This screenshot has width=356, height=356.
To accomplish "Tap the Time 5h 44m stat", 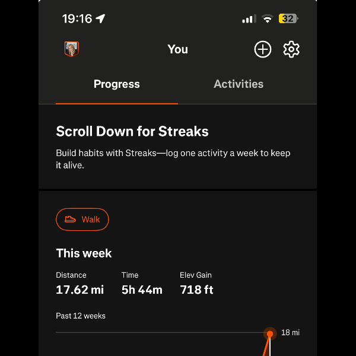I will 142,284.
